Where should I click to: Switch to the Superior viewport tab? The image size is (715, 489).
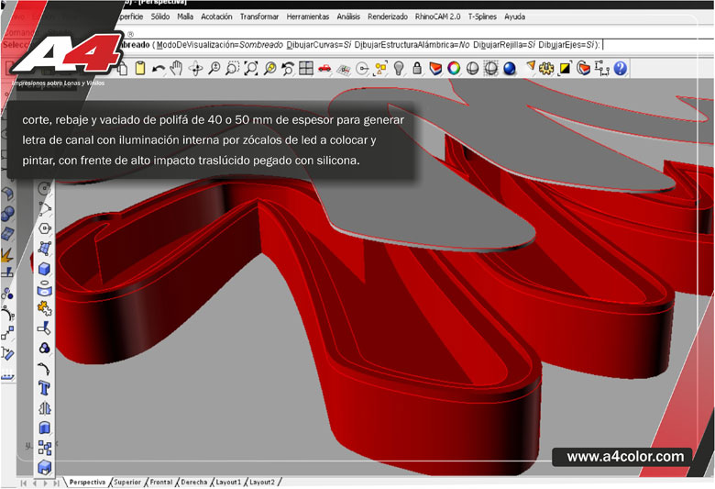tap(126, 482)
